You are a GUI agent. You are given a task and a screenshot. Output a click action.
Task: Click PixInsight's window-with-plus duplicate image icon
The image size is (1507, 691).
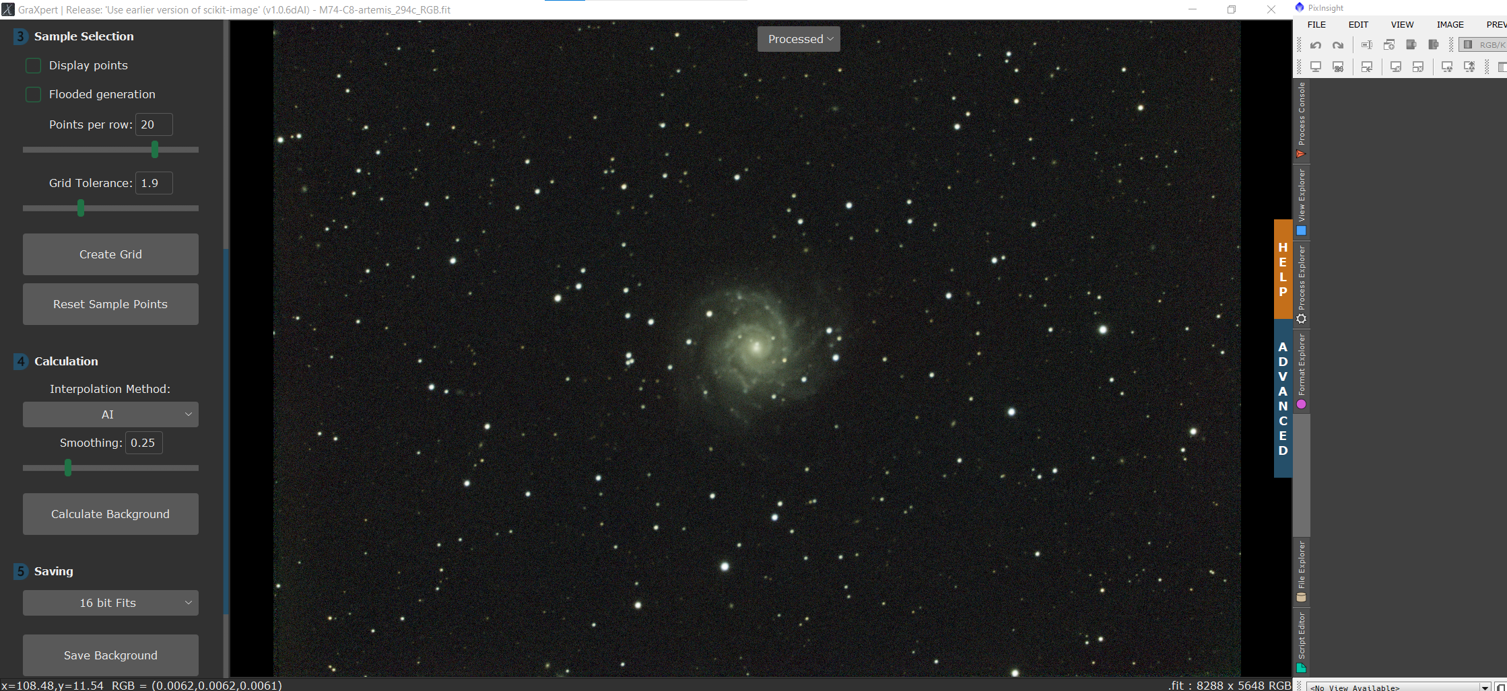coord(1389,45)
